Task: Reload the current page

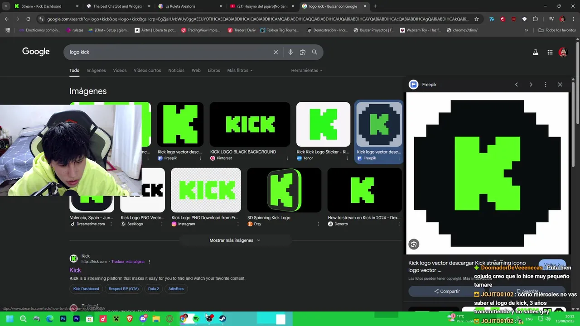Action: coord(28,19)
